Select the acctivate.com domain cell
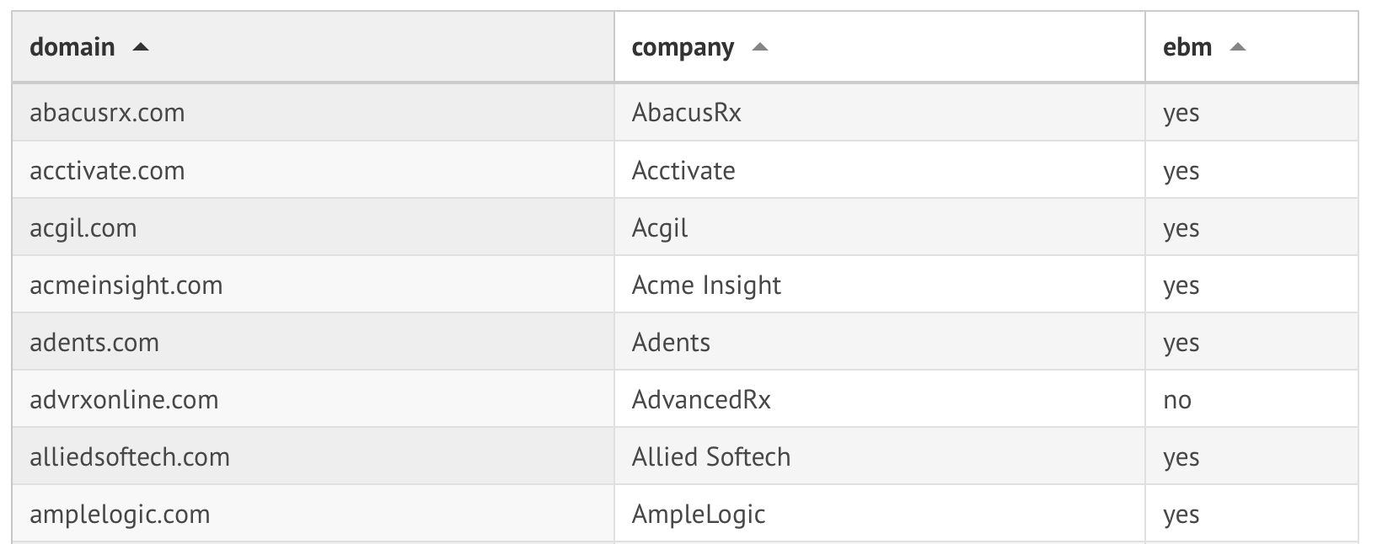The width and height of the screenshot is (1377, 544). click(x=107, y=171)
